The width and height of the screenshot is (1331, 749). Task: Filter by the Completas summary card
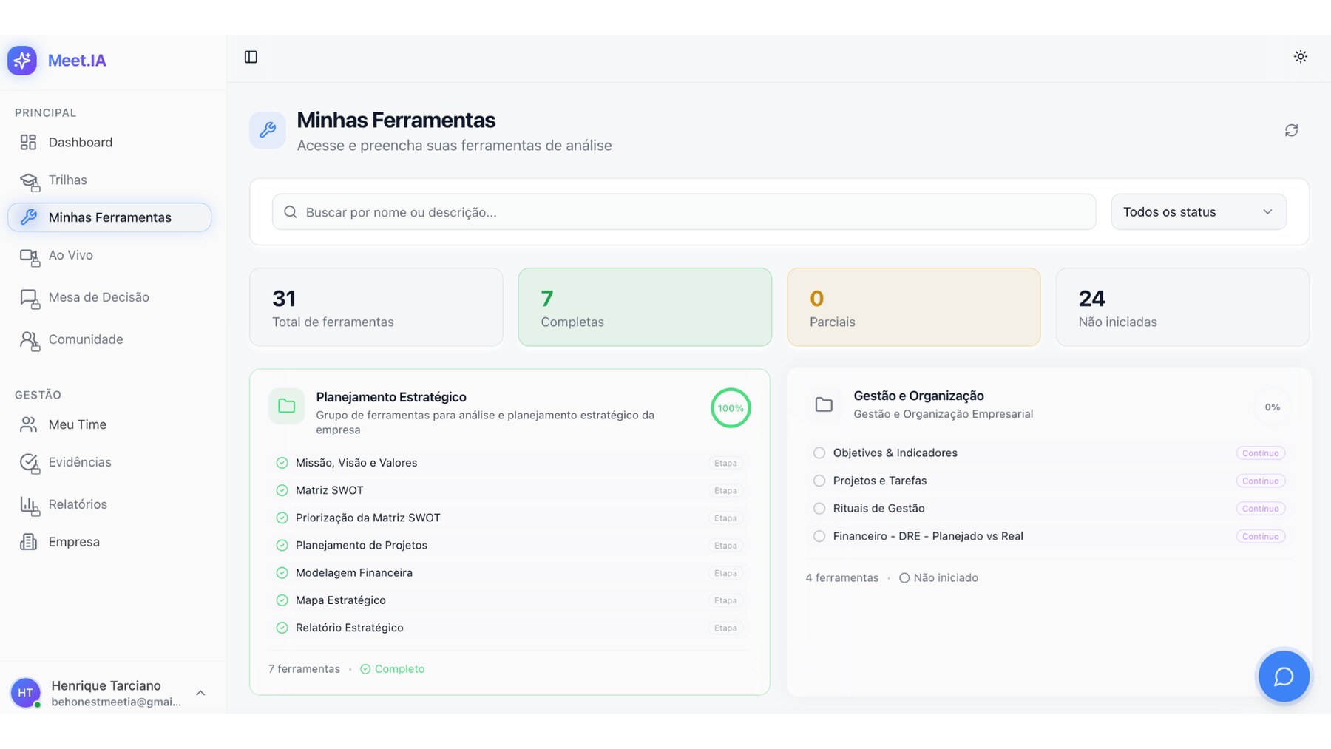pyautogui.click(x=645, y=307)
